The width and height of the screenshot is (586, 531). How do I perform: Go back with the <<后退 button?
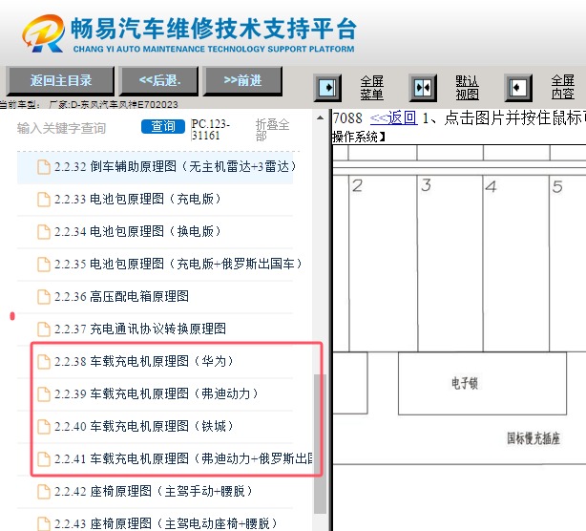[x=158, y=81]
